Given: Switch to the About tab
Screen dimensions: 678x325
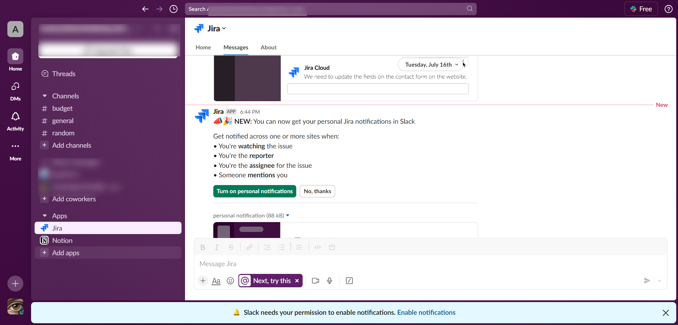Looking at the screenshot, I should pyautogui.click(x=268, y=47).
